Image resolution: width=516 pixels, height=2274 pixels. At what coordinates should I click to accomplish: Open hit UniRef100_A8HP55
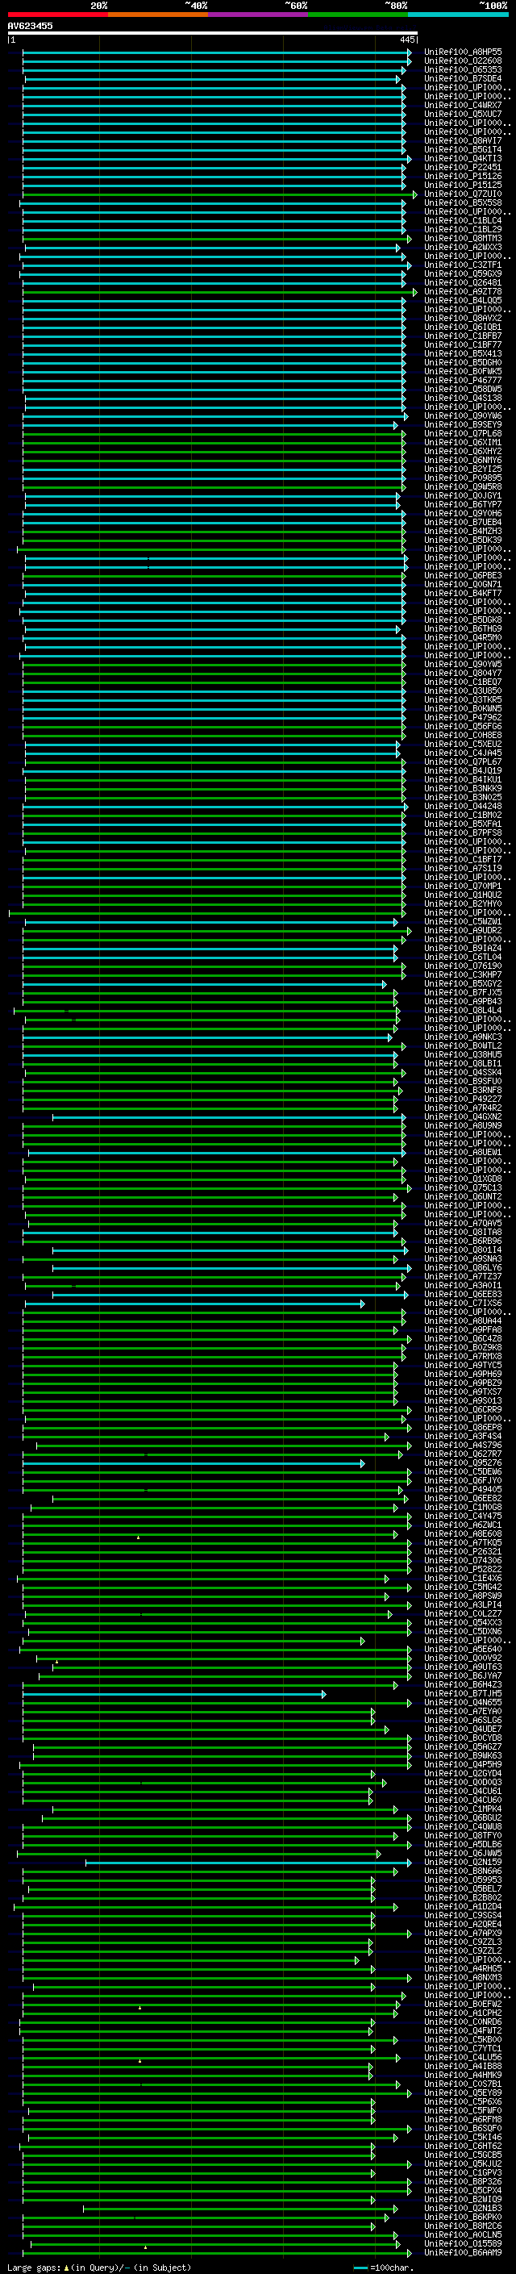click(463, 52)
